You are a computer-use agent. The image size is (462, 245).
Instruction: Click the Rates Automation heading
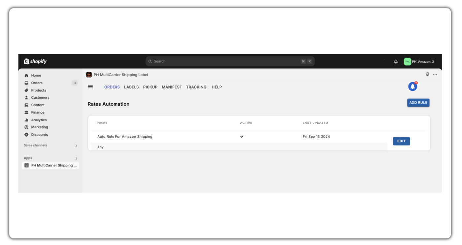point(109,104)
